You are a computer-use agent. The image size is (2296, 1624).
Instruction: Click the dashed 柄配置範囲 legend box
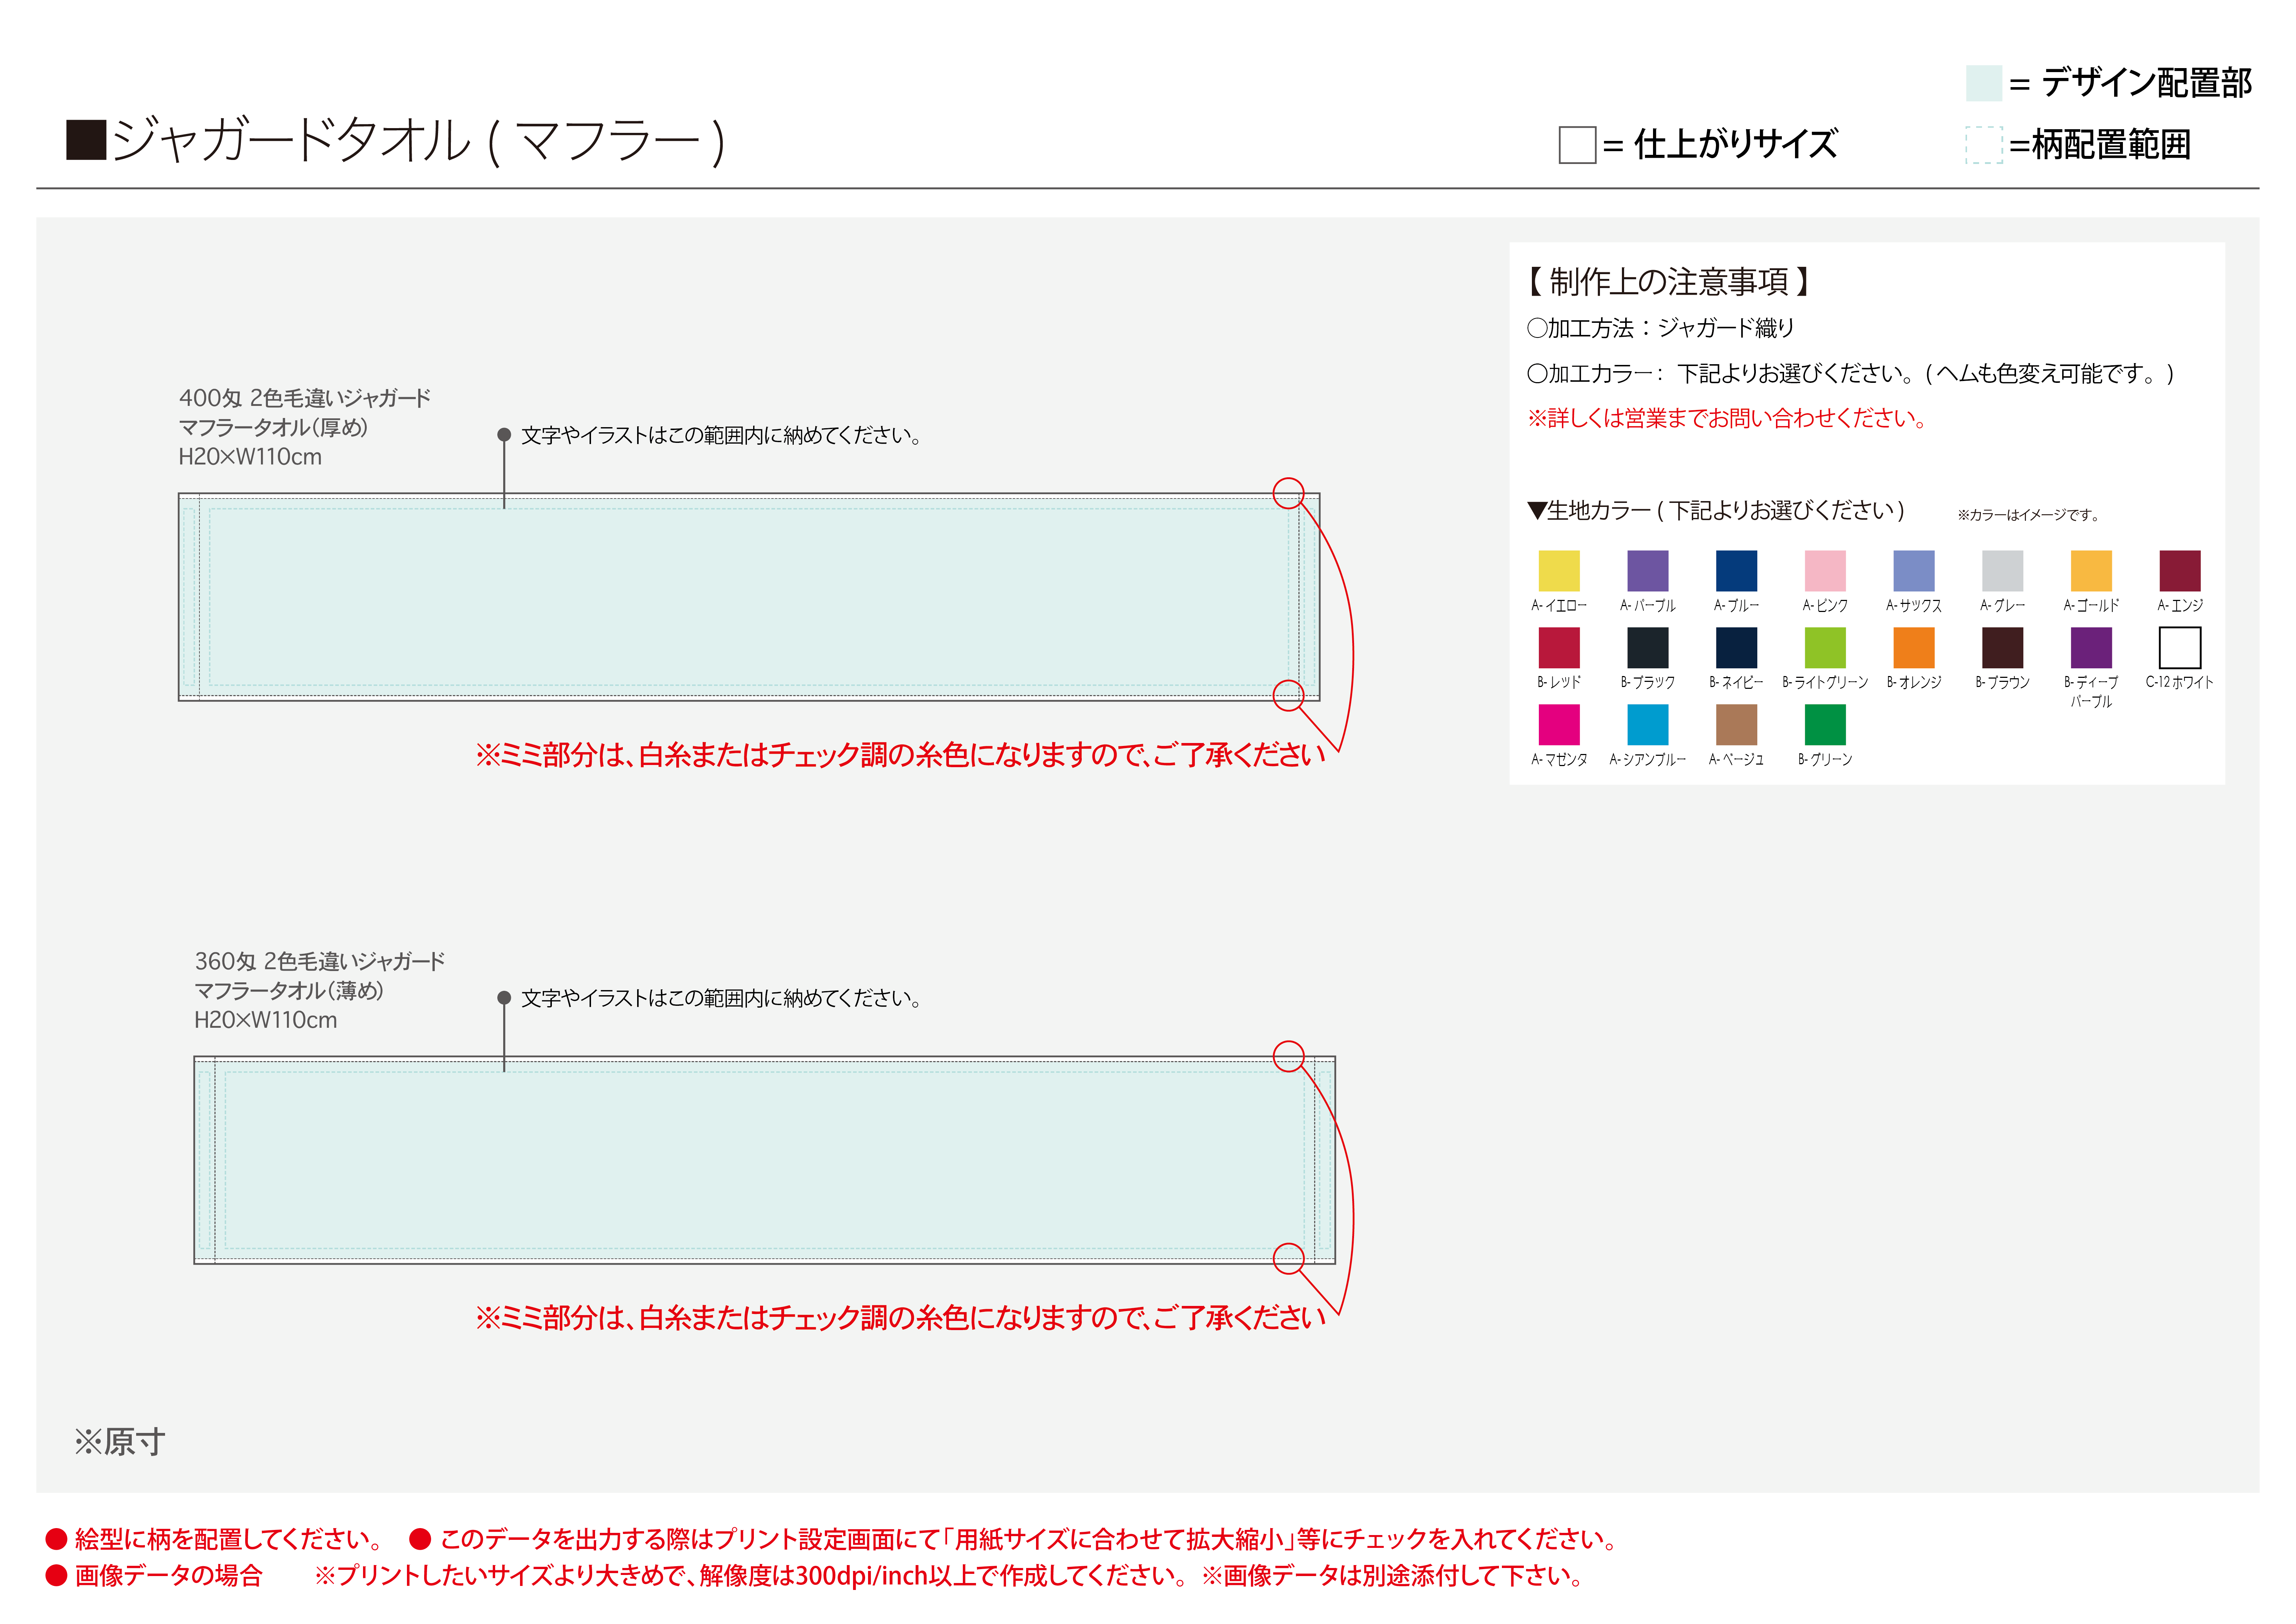click(1983, 145)
